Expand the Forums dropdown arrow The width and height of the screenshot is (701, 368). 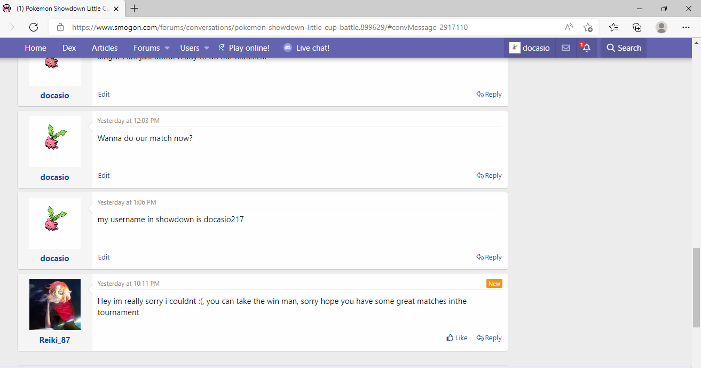click(167, 48)
